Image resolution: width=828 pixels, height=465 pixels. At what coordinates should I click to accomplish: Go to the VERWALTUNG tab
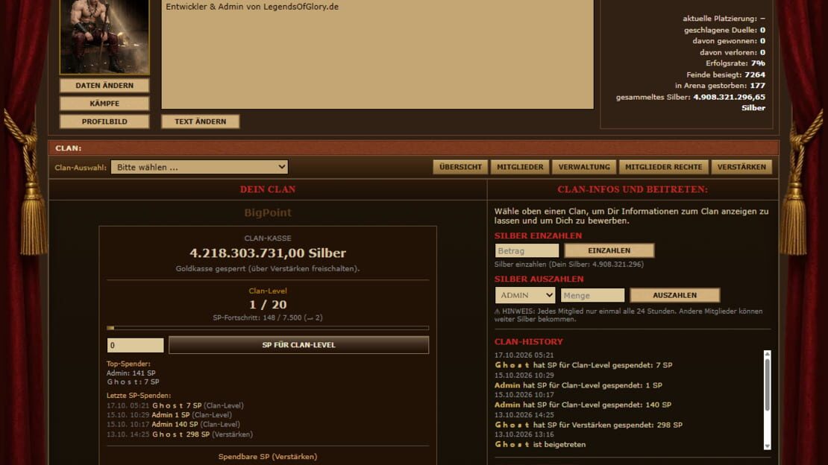click(x=584, y=167)
